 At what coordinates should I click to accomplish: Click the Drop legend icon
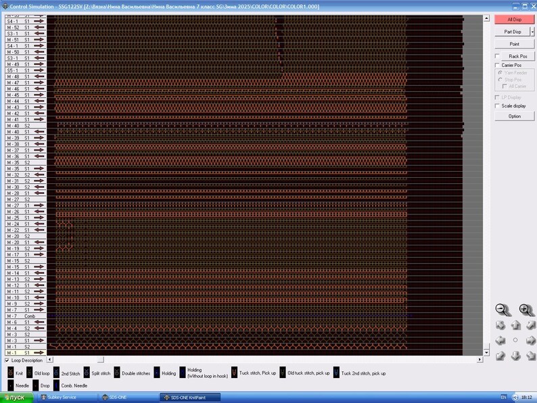click(x=36, y=385)
